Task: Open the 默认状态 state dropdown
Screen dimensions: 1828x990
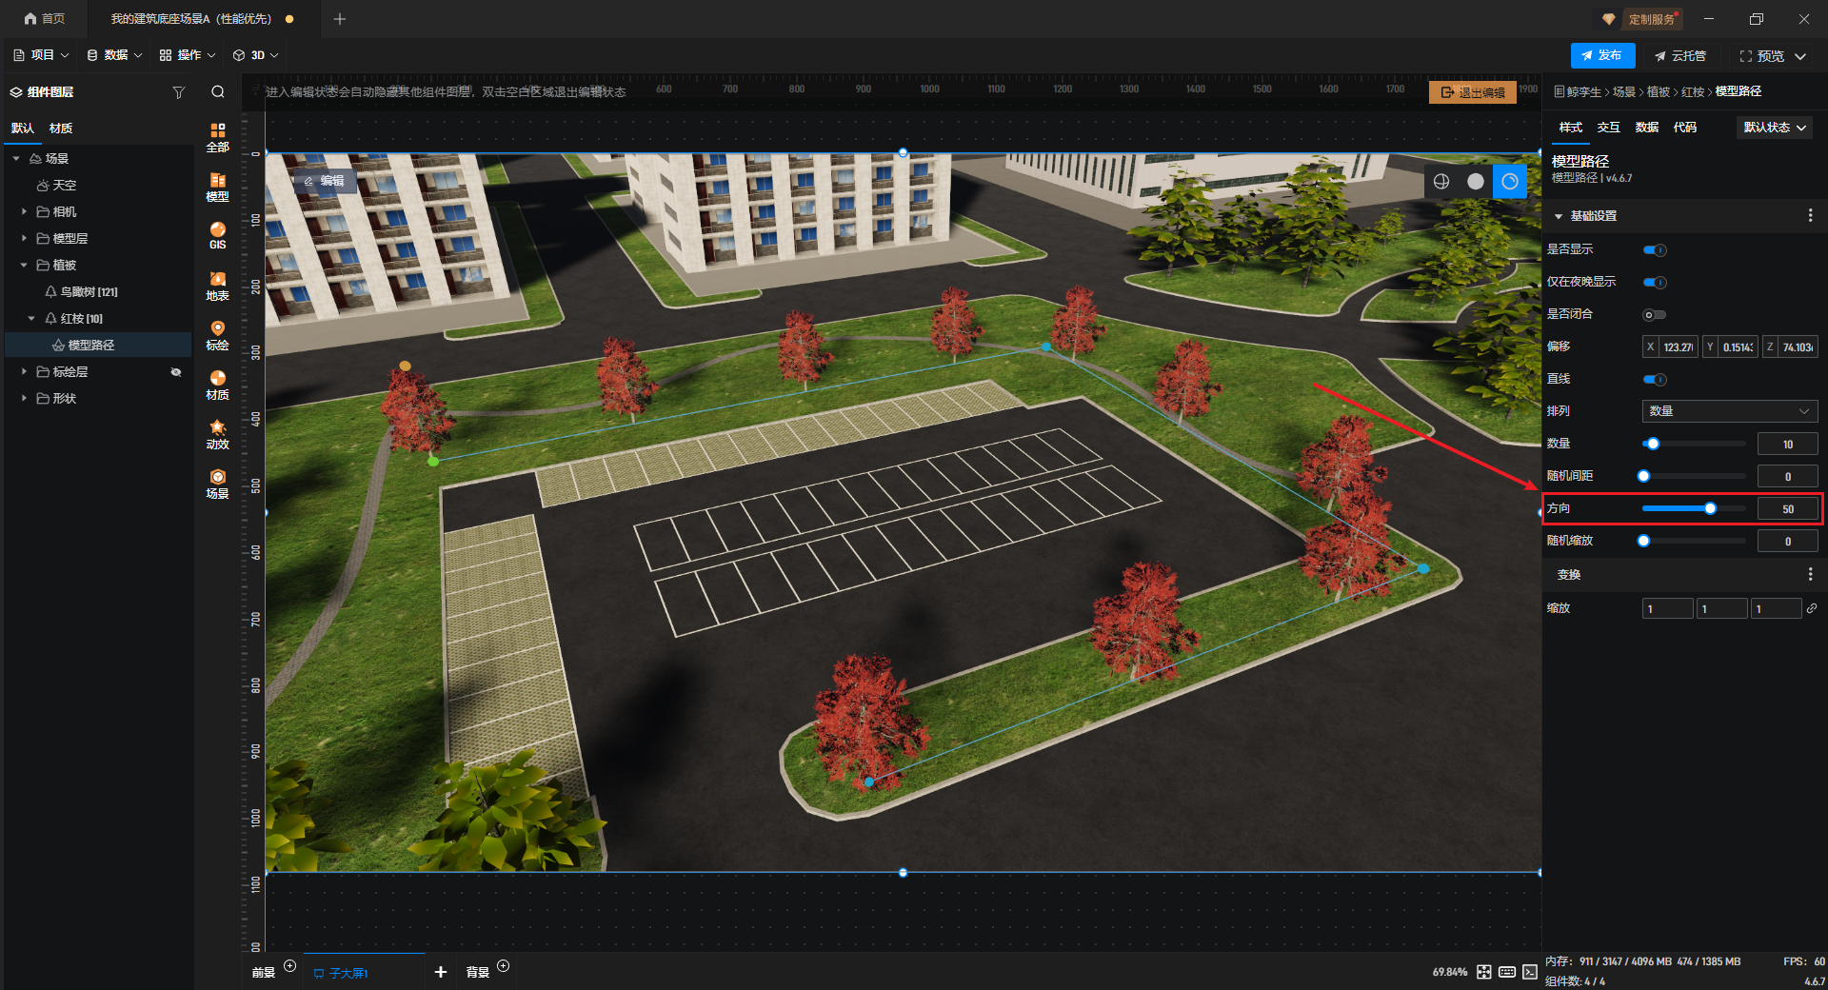Action: click(x=1774, y=128)
